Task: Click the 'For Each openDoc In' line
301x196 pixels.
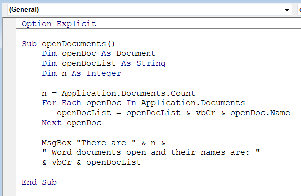Action: [x=144, y=103]
